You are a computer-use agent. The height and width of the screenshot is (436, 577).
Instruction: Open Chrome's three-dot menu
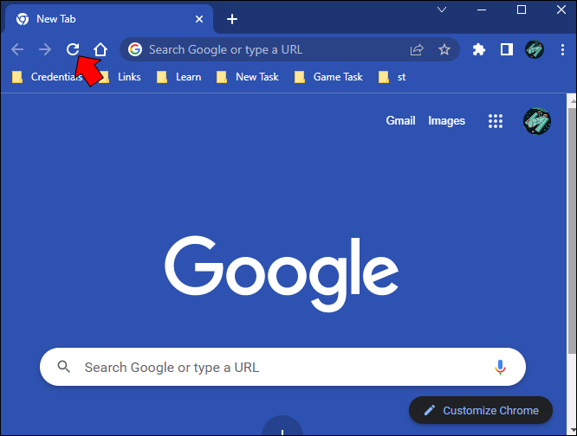click(562, 49)
